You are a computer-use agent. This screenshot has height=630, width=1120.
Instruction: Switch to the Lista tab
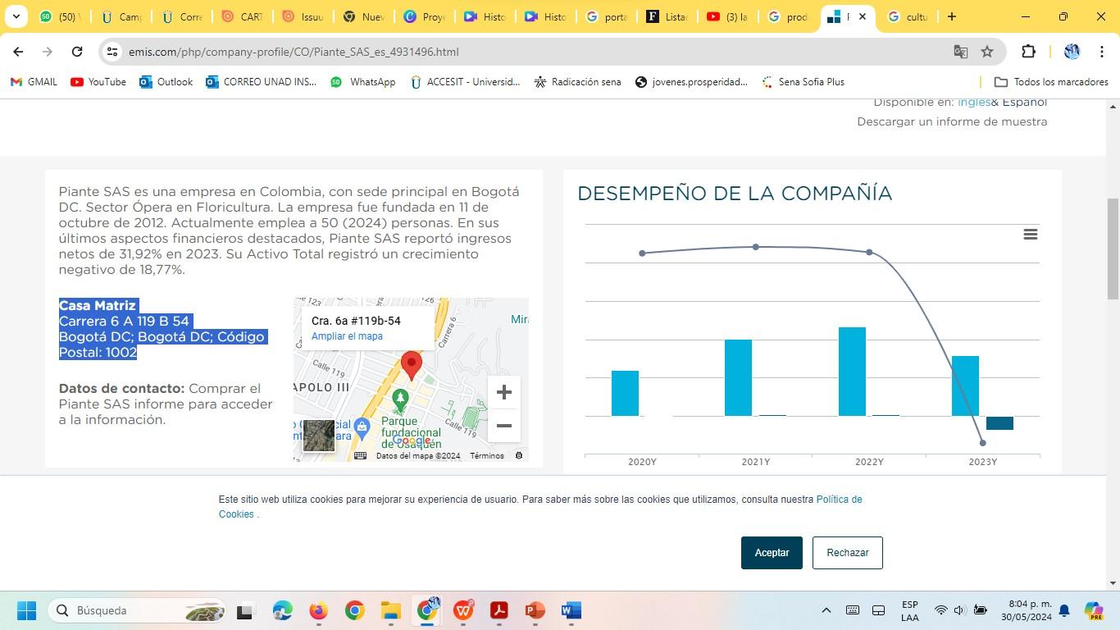(x=667, y=16)
